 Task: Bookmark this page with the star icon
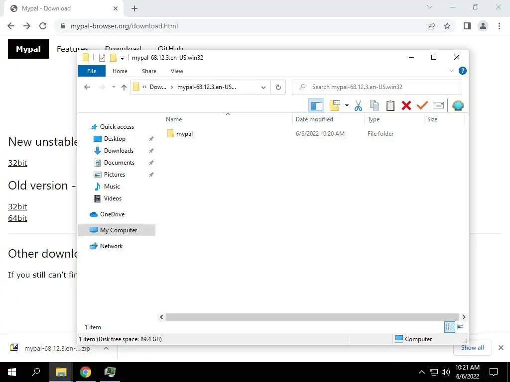pyautogui.click(x=447, y=26)
